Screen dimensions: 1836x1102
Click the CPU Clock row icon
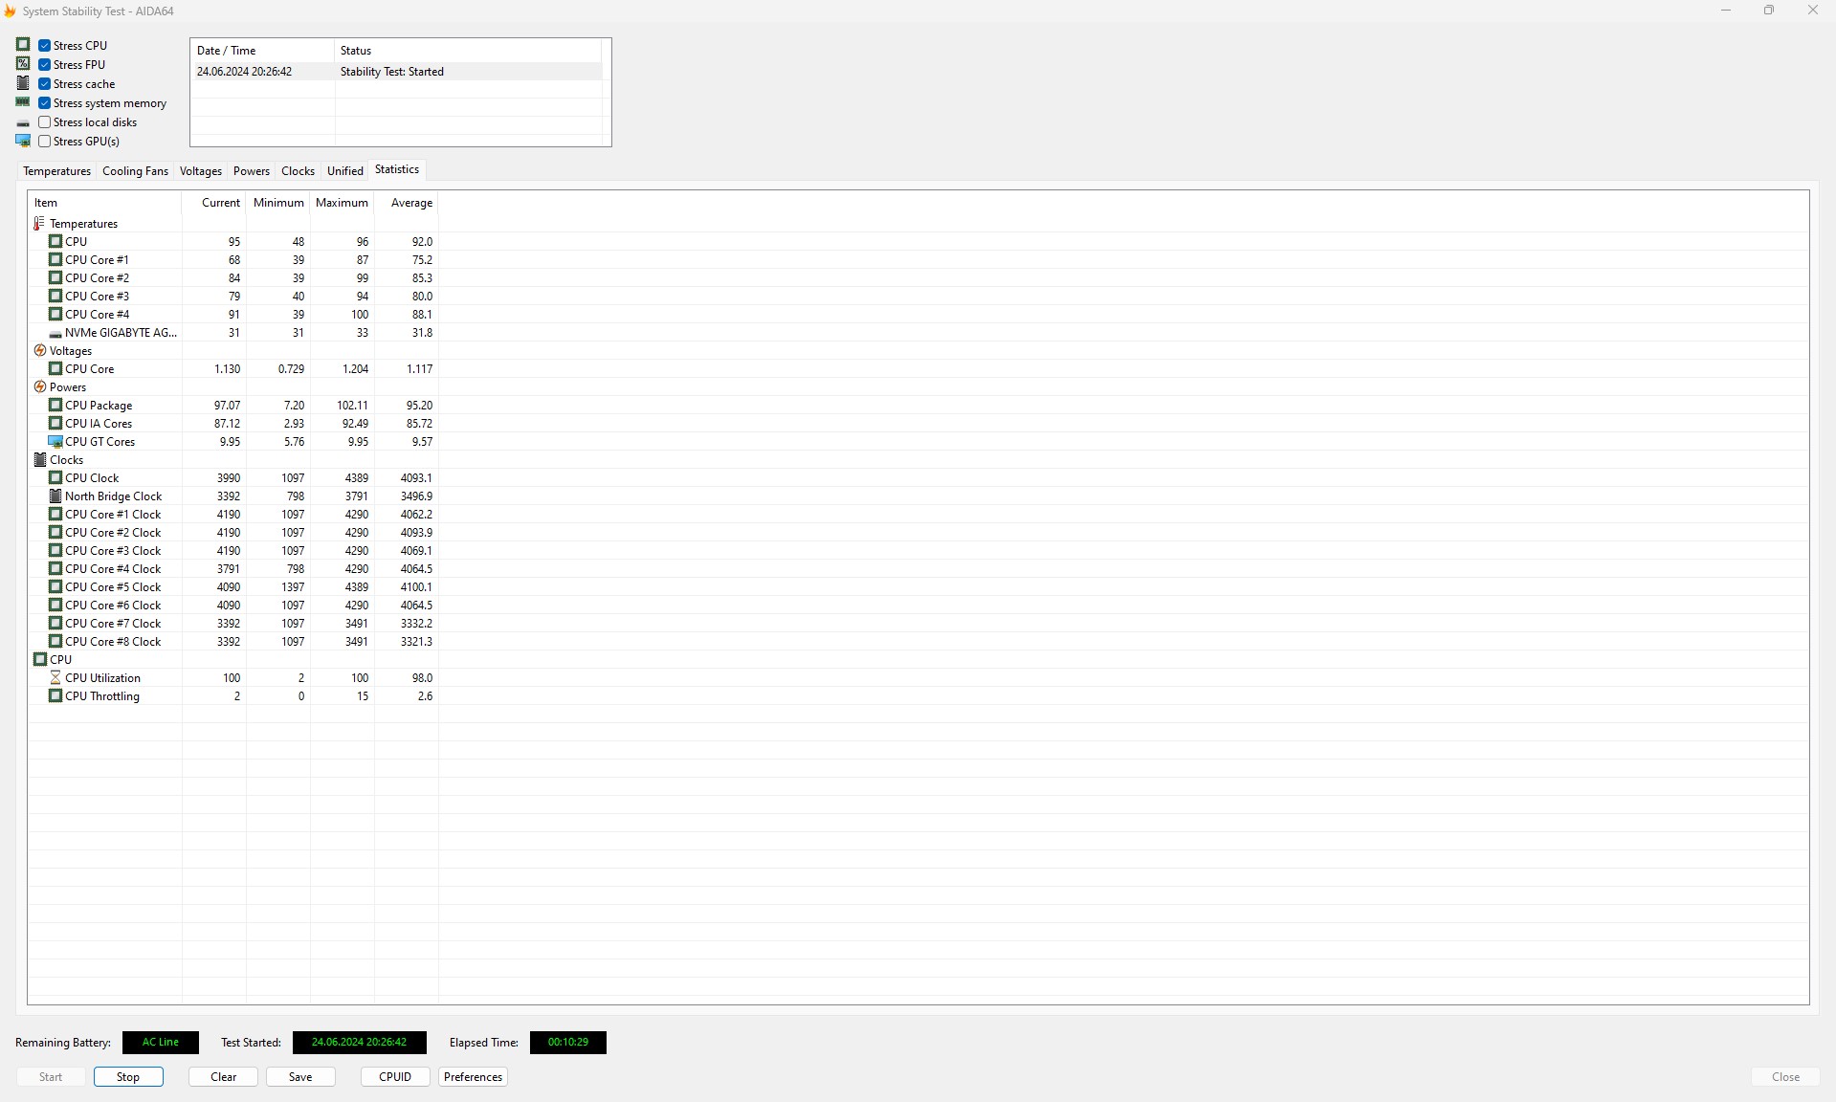55,478
